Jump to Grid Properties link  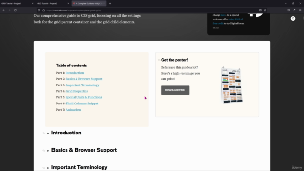[x=77, y=91]
